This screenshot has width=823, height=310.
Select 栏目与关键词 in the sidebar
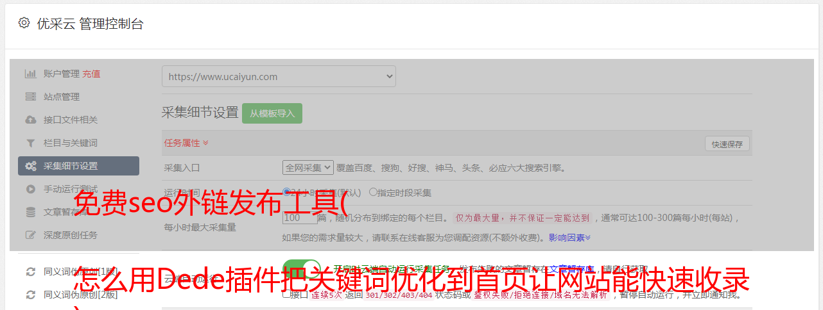pos(71,143)
